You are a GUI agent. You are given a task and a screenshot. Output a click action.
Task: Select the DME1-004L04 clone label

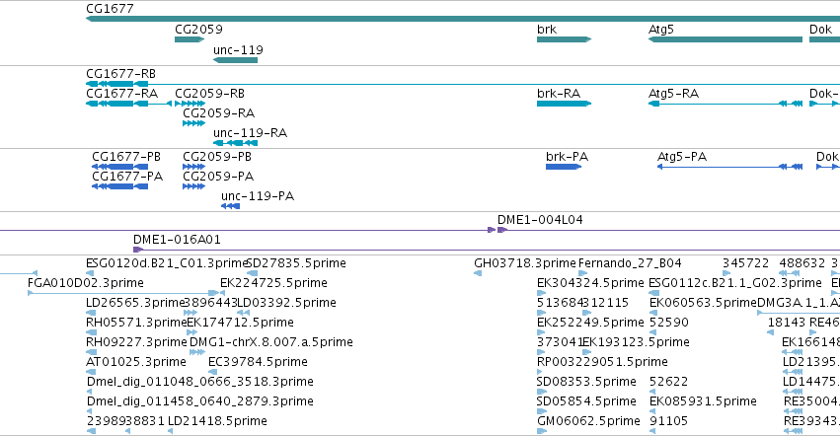tap(540, 220)
